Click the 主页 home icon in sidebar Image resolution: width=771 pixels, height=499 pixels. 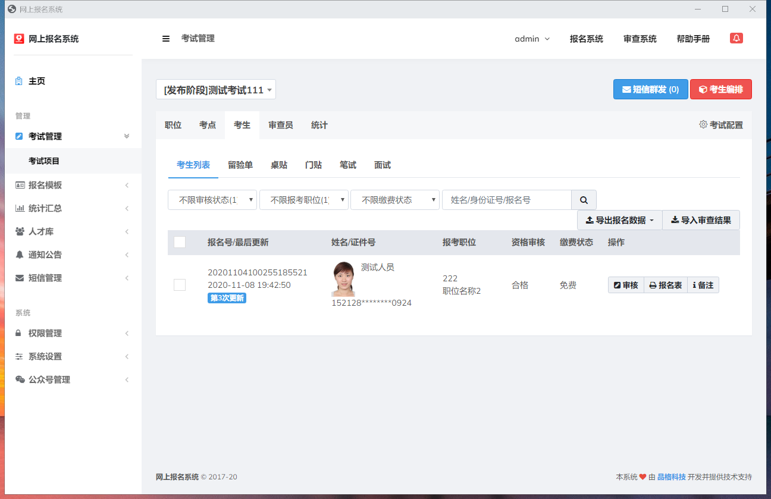coord(19,81)
